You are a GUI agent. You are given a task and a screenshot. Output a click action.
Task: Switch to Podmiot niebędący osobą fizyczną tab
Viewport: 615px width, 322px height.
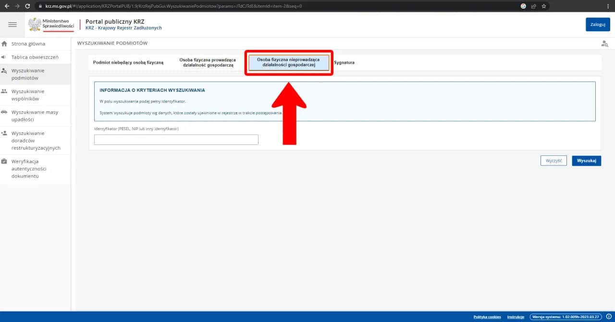coord(128,63)
